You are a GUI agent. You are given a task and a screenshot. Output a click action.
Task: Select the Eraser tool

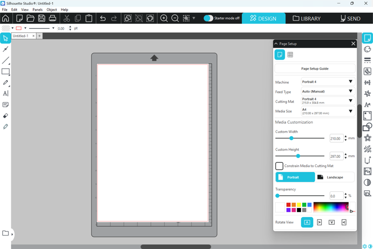coord(6,115)
